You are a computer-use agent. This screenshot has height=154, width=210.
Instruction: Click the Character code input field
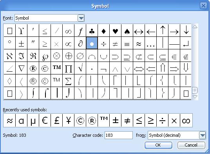(119, 135)
